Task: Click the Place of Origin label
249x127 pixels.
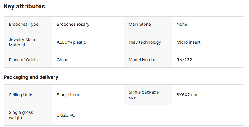Action: coord(23,60)
